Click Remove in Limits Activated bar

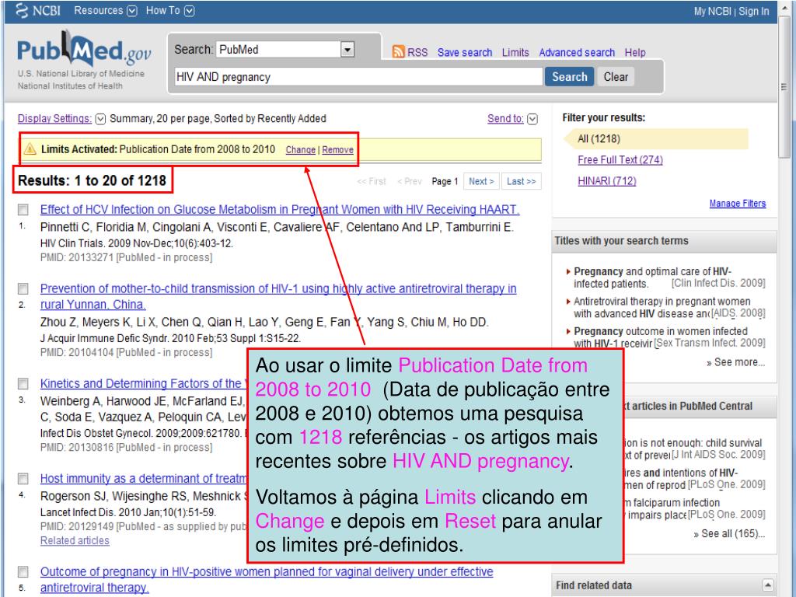tap(337, 150)
